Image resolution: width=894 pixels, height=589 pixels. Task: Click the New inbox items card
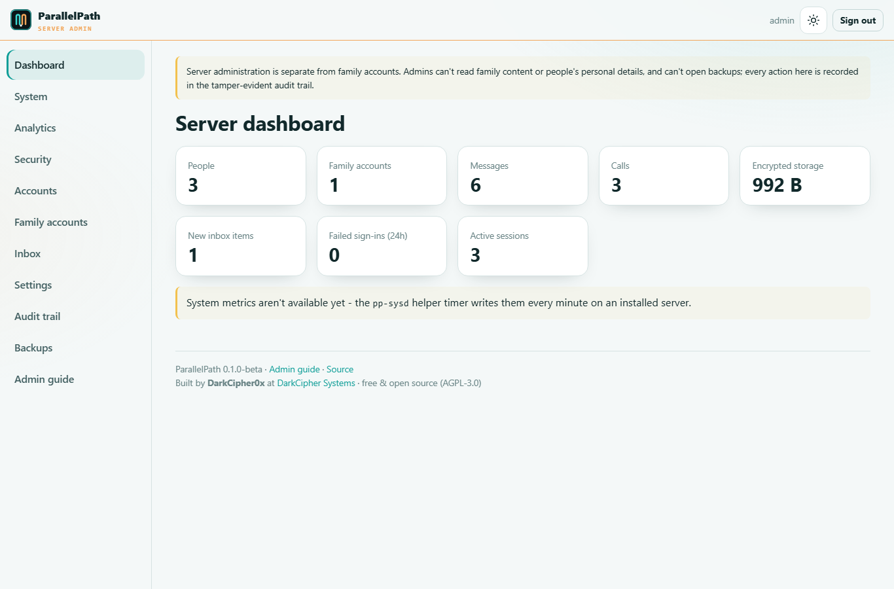tap(241, 246)
